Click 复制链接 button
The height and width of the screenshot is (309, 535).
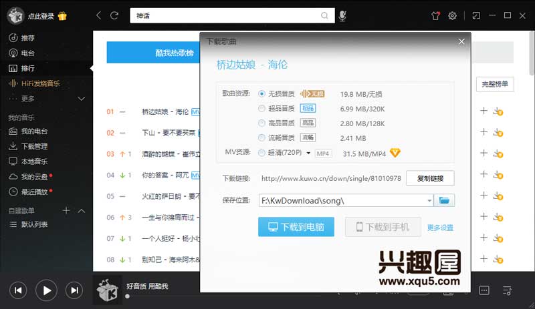point(430,178)
